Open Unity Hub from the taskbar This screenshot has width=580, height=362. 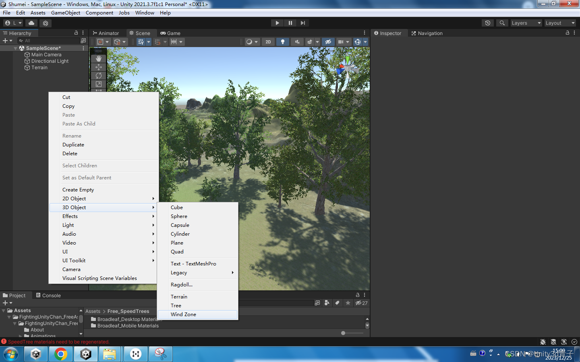(36, 354)
